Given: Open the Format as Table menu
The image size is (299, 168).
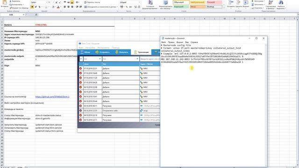Looking at the screenshot, I should (165, 5).
